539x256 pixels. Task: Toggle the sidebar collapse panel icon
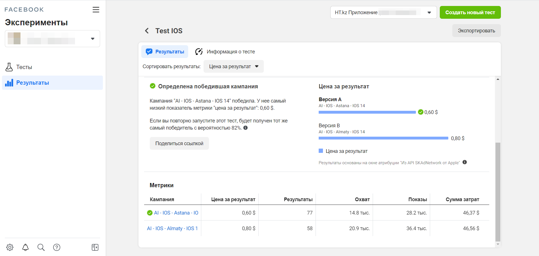(95, 247)
